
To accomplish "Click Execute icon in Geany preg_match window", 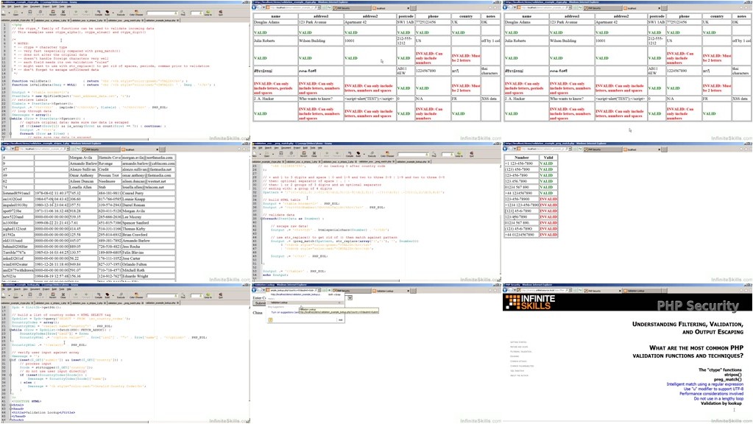I will pos(372,154).
